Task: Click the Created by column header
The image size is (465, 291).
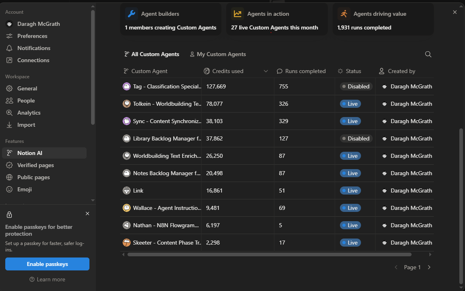Action: pos(397,71)
